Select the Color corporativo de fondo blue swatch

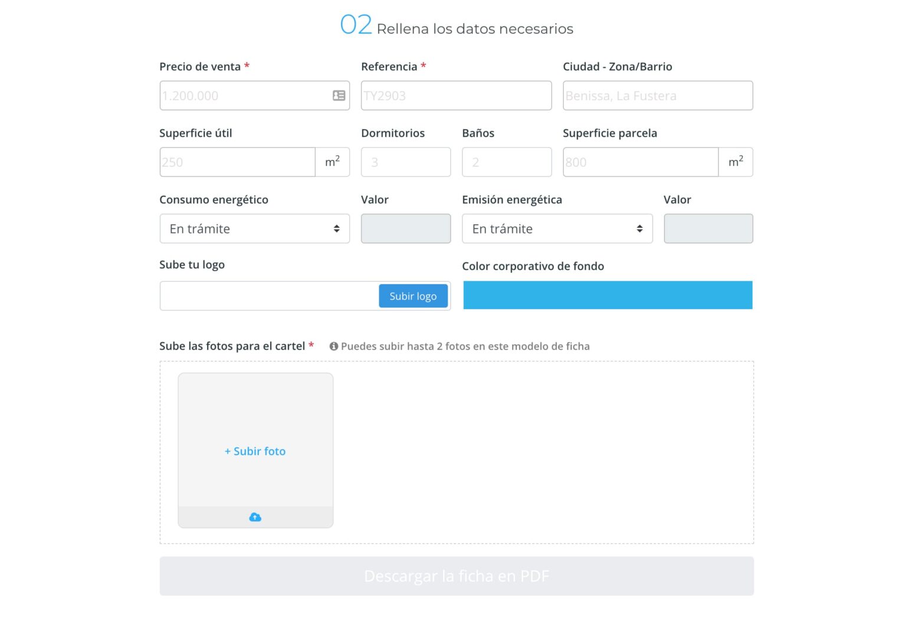[x=608, y=295]
